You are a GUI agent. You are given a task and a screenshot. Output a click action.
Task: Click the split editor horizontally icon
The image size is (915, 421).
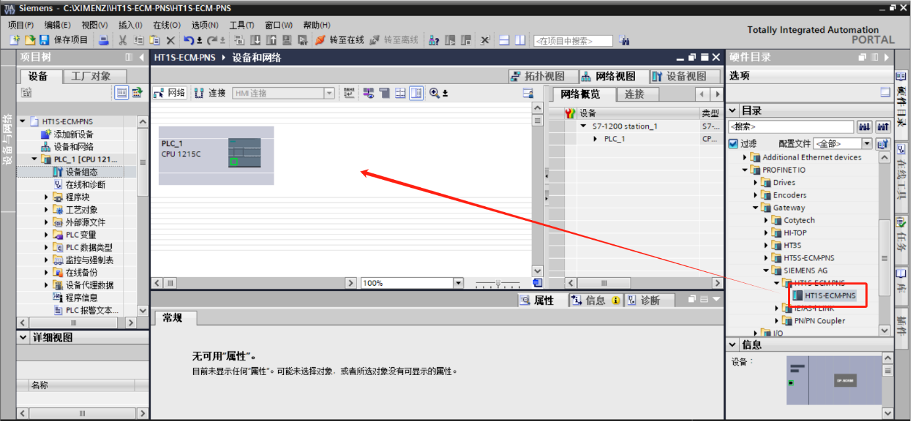click(504, 40)
